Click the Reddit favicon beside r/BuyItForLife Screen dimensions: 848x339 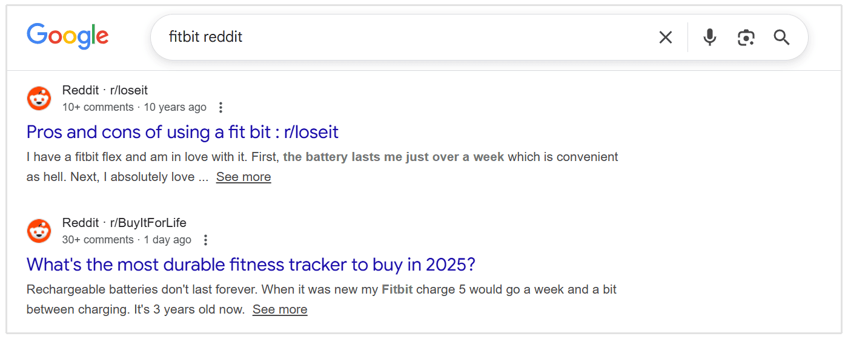39,231
